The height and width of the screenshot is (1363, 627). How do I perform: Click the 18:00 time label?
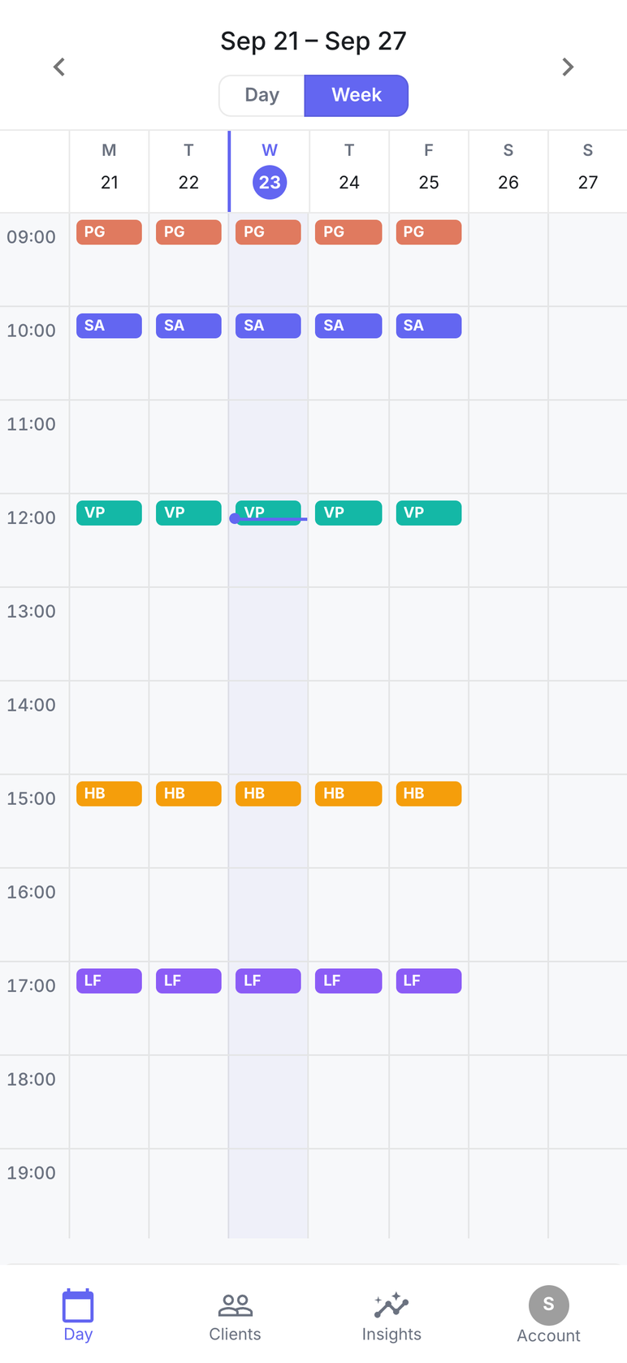point(32,1080)
